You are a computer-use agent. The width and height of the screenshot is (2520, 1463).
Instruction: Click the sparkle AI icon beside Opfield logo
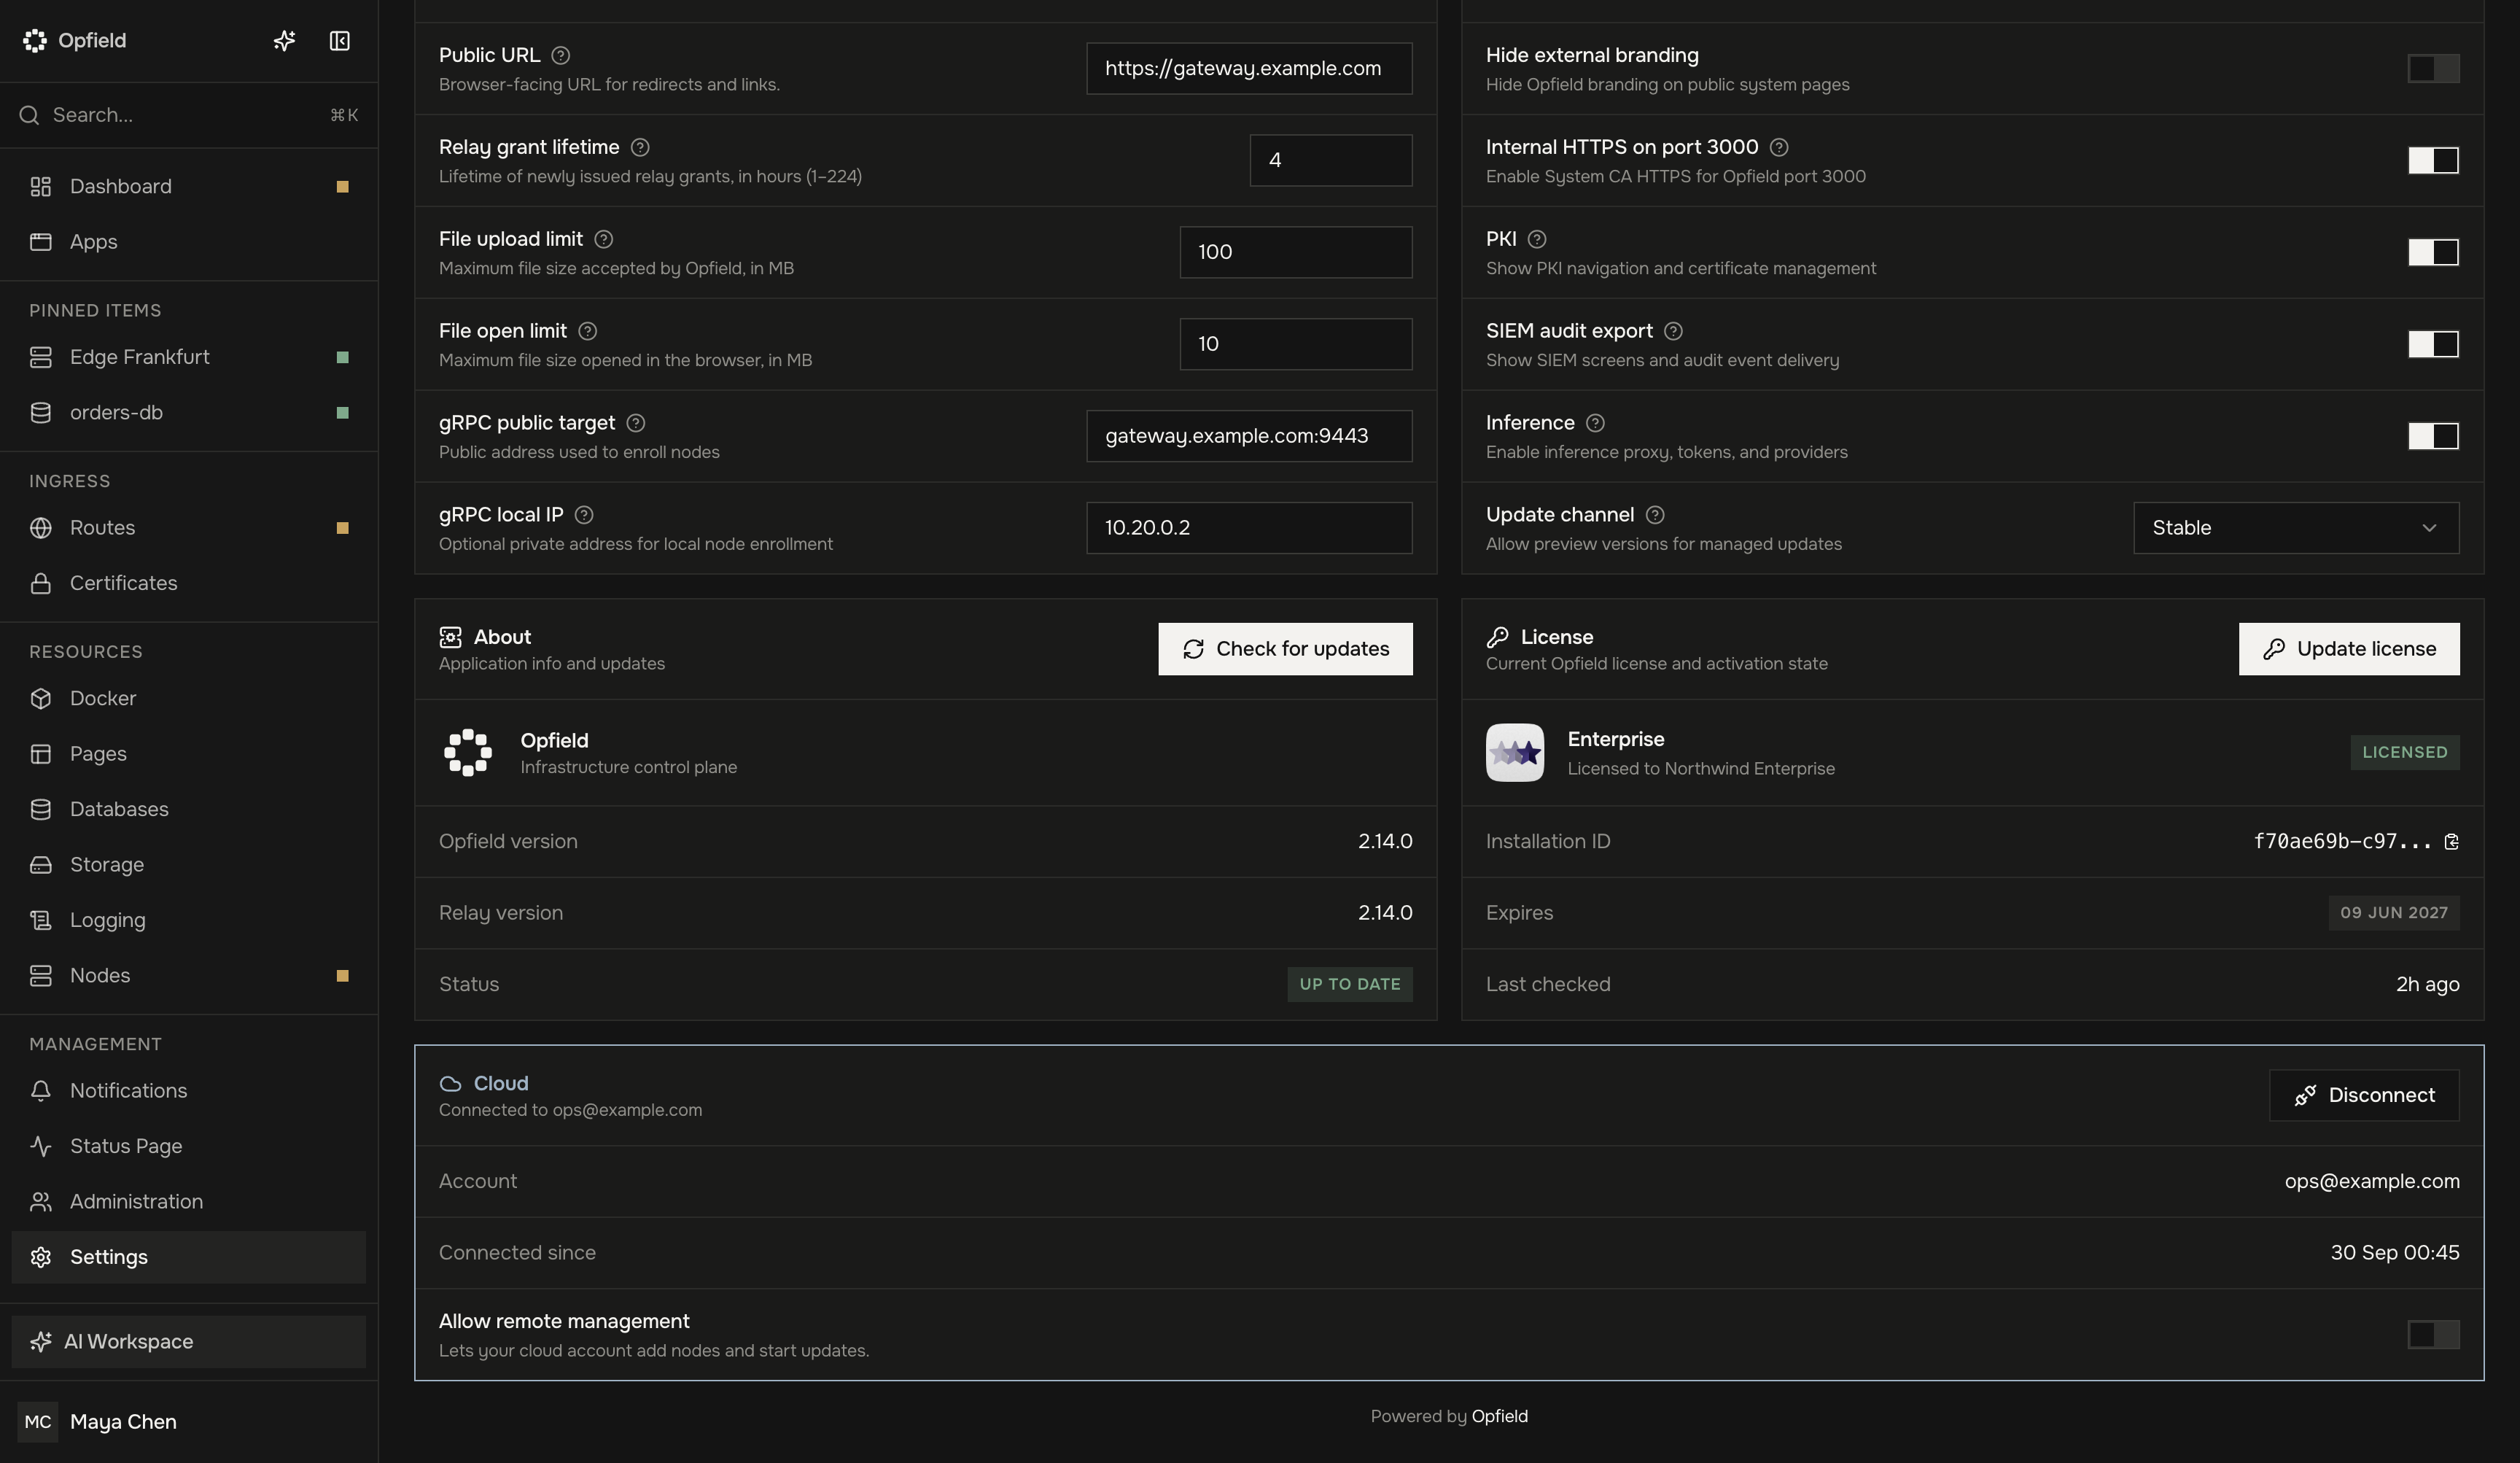(284, 40)
